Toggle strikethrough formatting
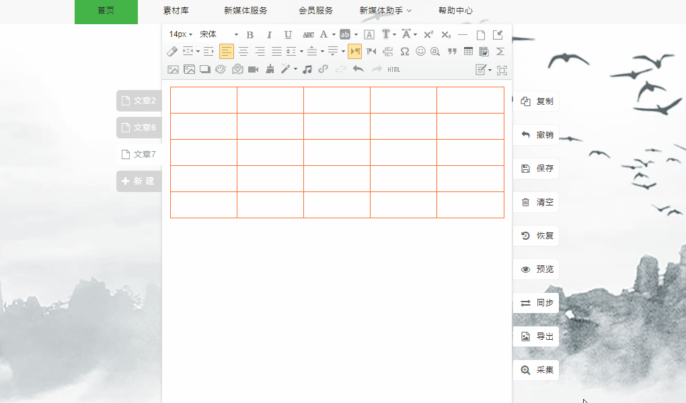This screenshot has height=403, width=686. pyautogui.click(x=309, y=35)
